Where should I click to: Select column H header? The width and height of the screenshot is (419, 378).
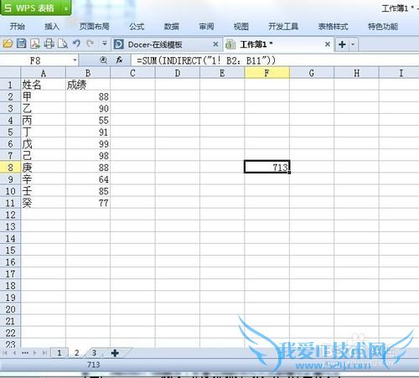pos(356,73)
